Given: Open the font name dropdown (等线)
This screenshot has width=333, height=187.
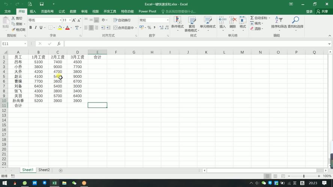Looking at the screenshot, I should (x=60, y=20).
